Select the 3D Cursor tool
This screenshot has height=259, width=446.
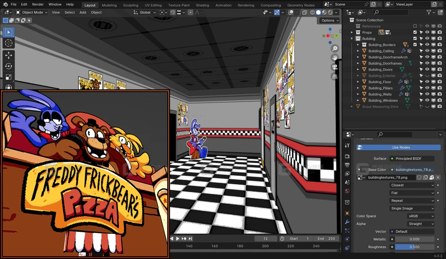click(x=8, y=43)
